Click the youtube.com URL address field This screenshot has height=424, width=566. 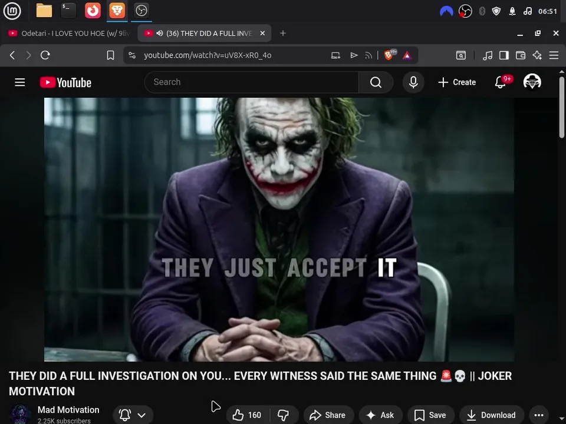pyautogui.click(x=208, y=55)
